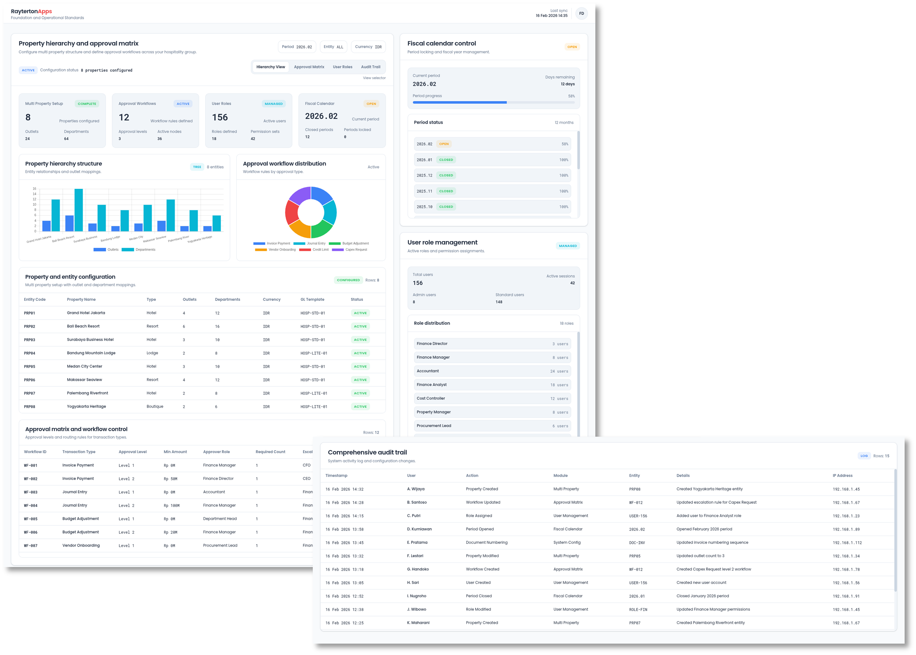Image resolution: width=916 pixels, height=655 pixels.
Task: Select the Finance Director role row
Action: 492,344
